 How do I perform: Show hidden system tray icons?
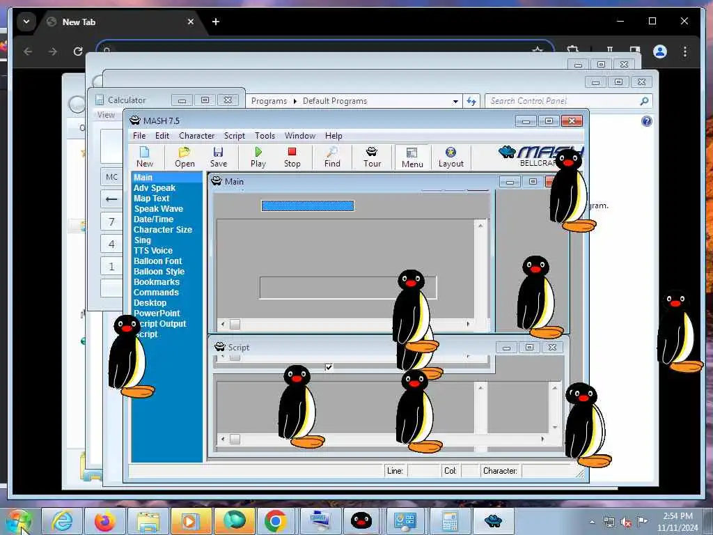(x=592, y=522)
